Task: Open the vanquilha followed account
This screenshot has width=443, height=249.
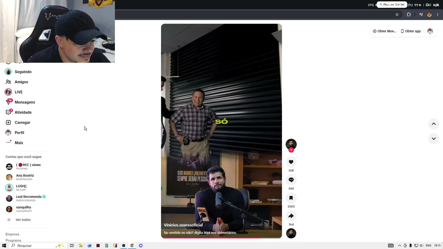Action: coord(19,209)
